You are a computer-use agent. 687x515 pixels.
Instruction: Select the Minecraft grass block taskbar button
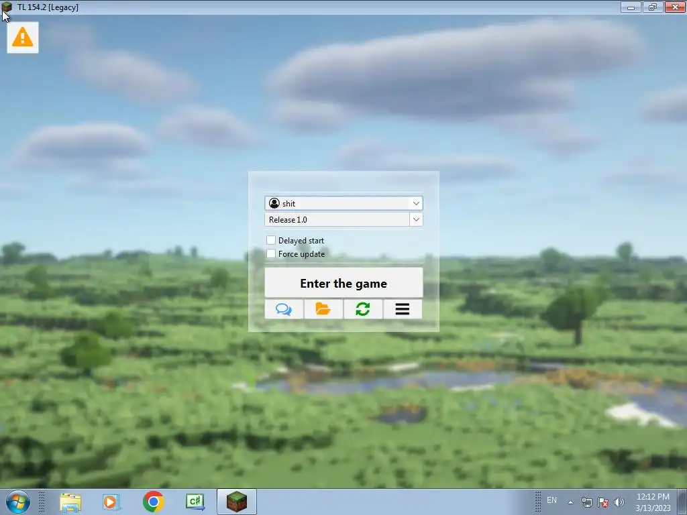coord(237,502)
